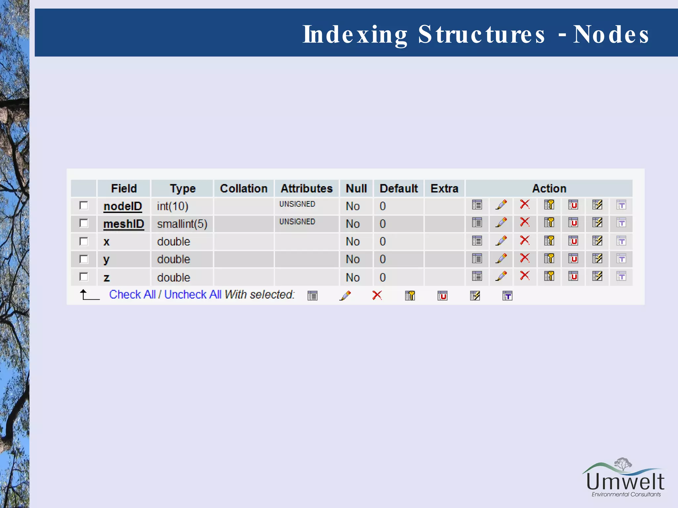Tick the checkbox for the nodeID row

pyautogui.click(x=84, y=205)
